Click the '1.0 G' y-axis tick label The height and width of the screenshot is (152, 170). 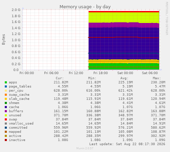(x=16, y=40)
